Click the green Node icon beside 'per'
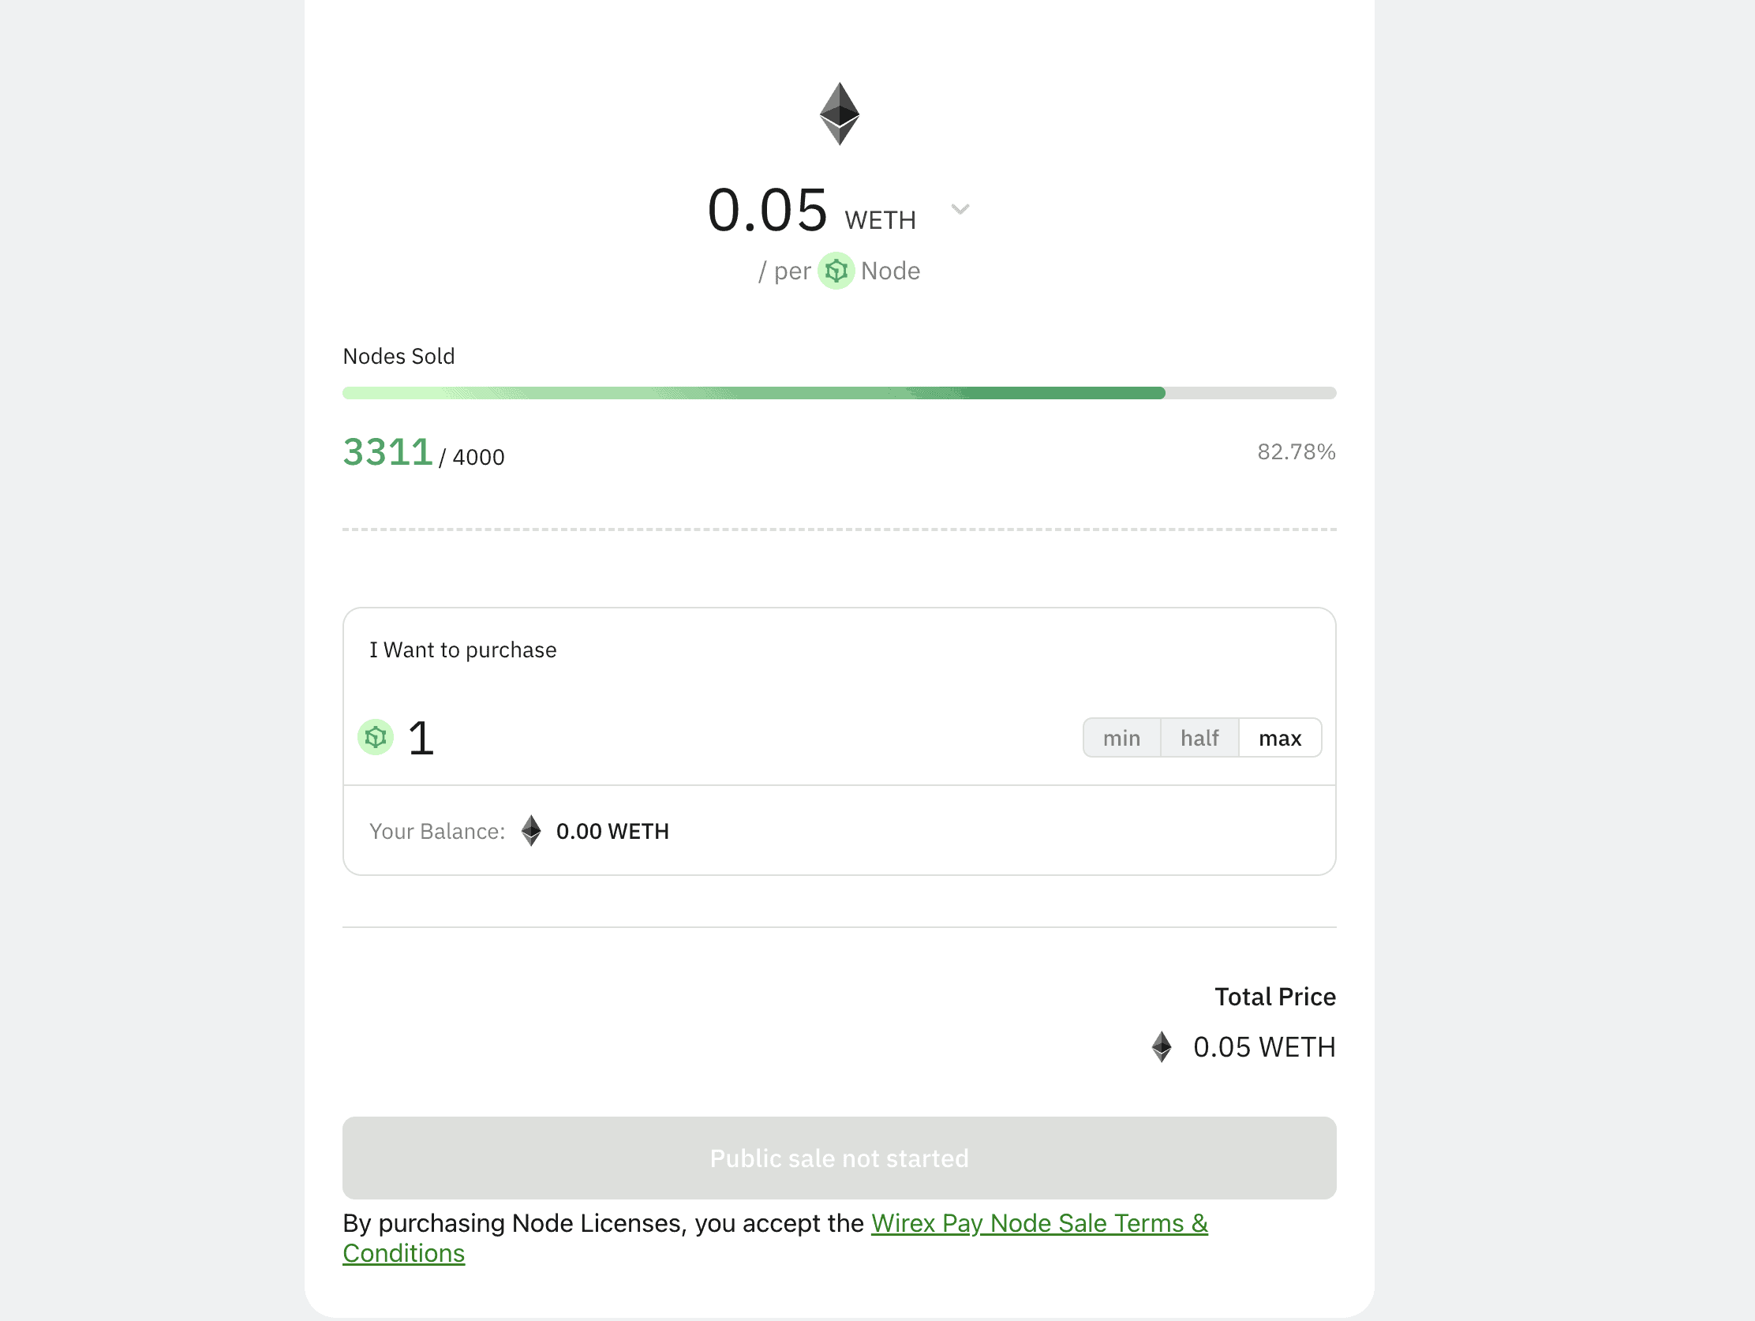1755x1321 pixels. point(836,271)
